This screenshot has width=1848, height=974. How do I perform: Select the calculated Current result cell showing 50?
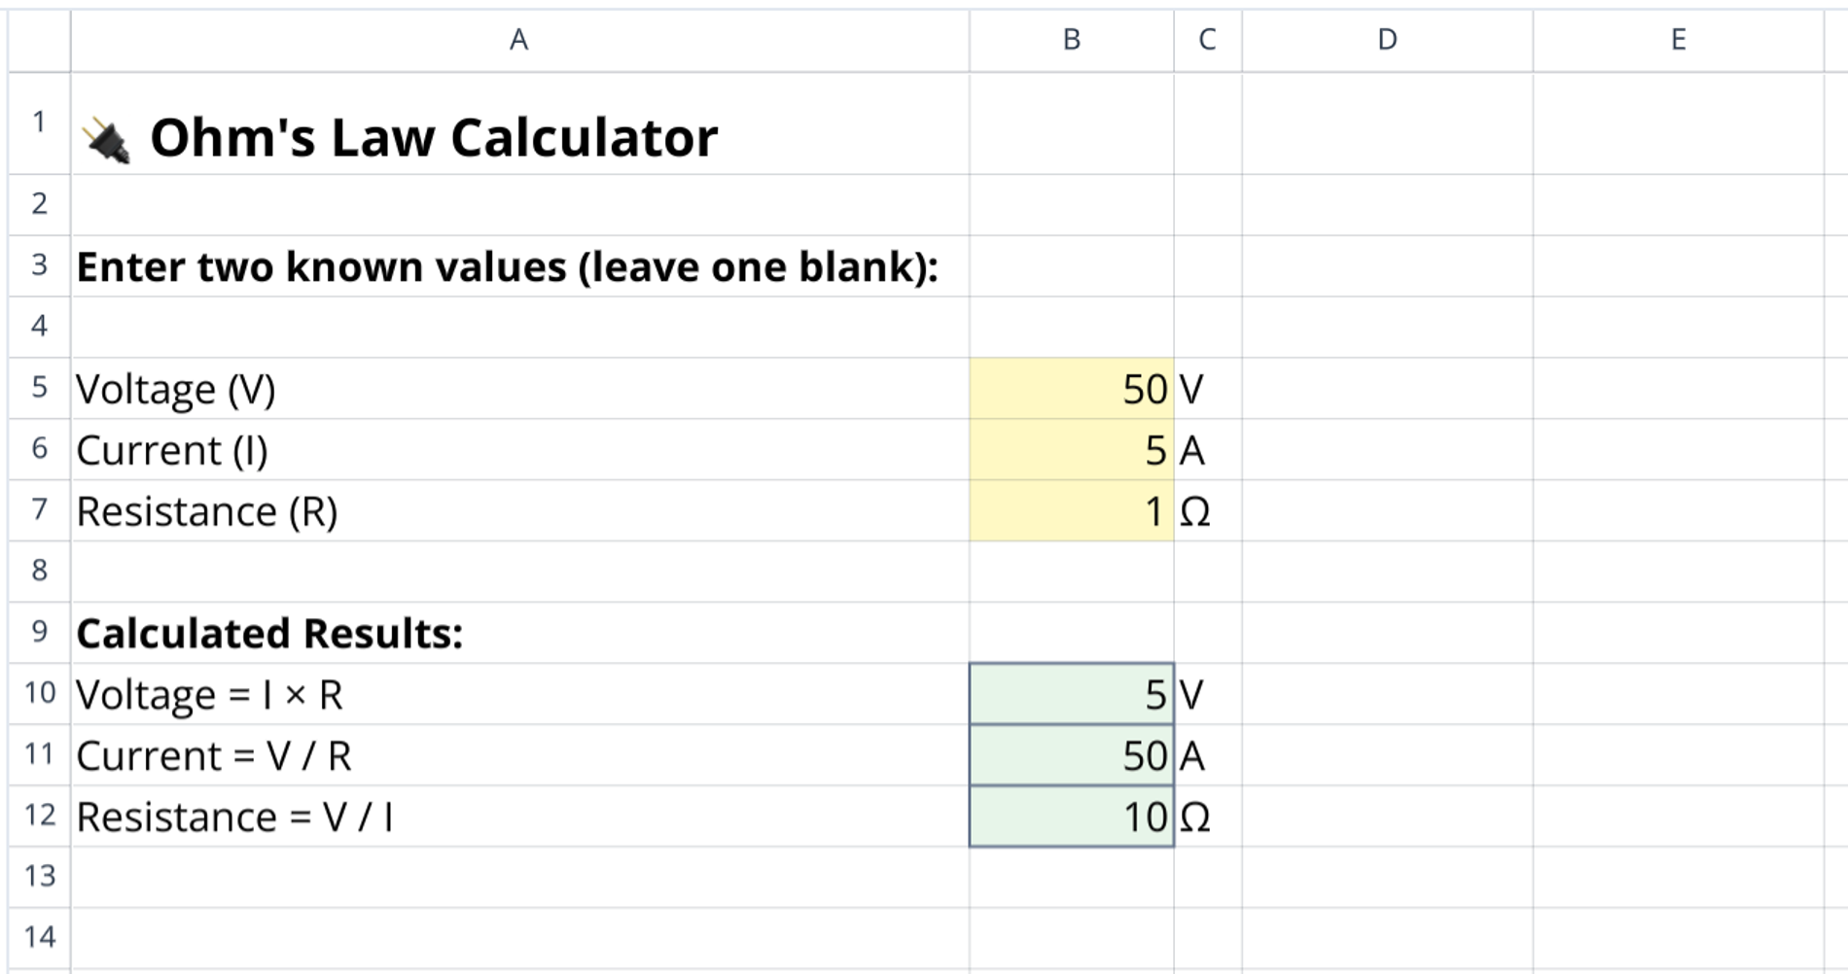pyautogui.click(x=1070, y=755)
